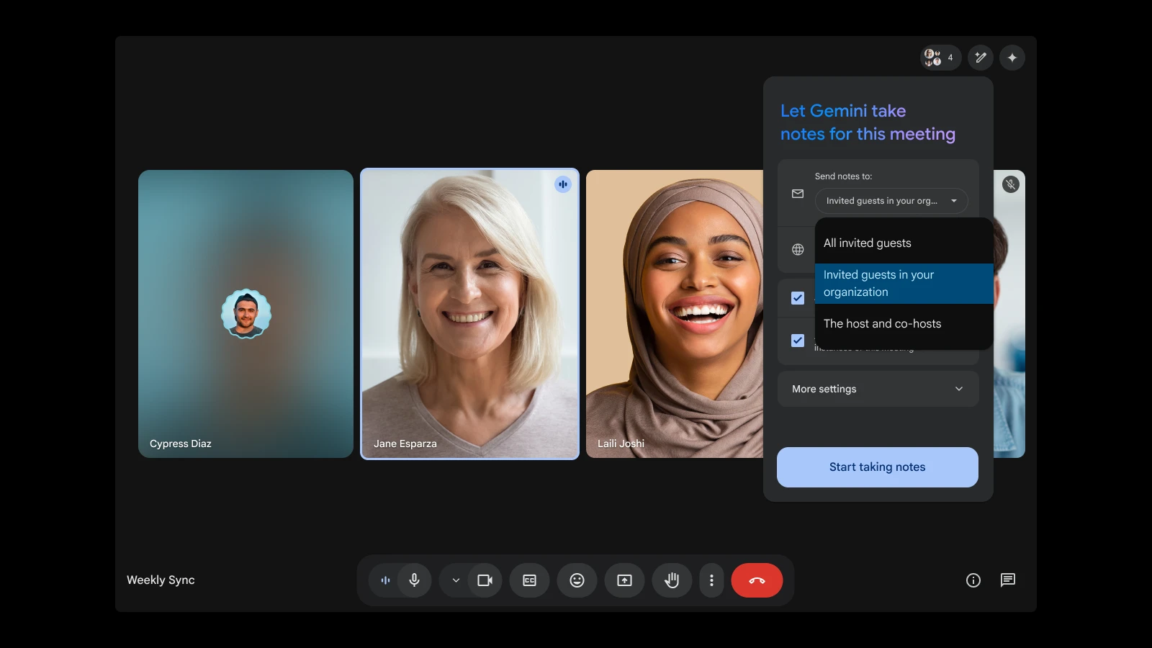This screenshot has height=648, width=1152.
Task: Click the globe language icon
Action: [x=798, y=249]
